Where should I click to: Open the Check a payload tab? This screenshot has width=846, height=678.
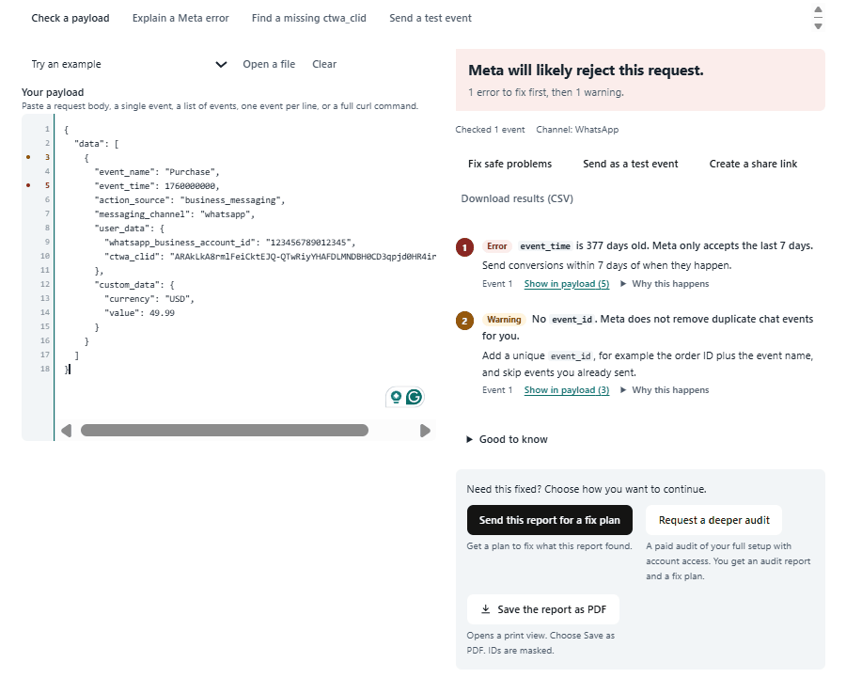pyautogui.click(x=70, y=18)
